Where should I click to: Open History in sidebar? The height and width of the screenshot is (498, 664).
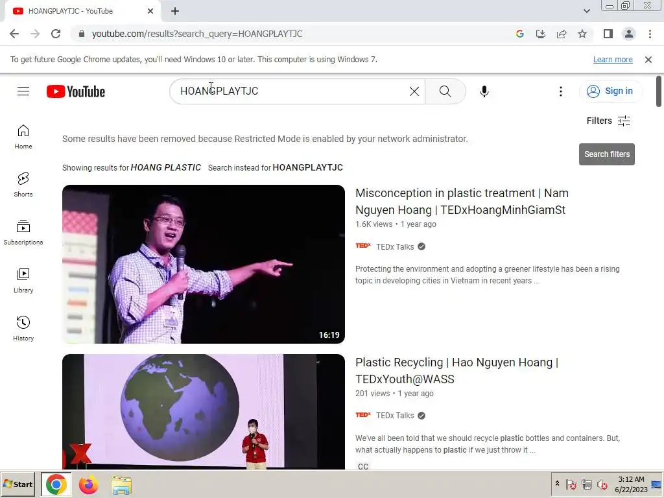tap(23, 328)
